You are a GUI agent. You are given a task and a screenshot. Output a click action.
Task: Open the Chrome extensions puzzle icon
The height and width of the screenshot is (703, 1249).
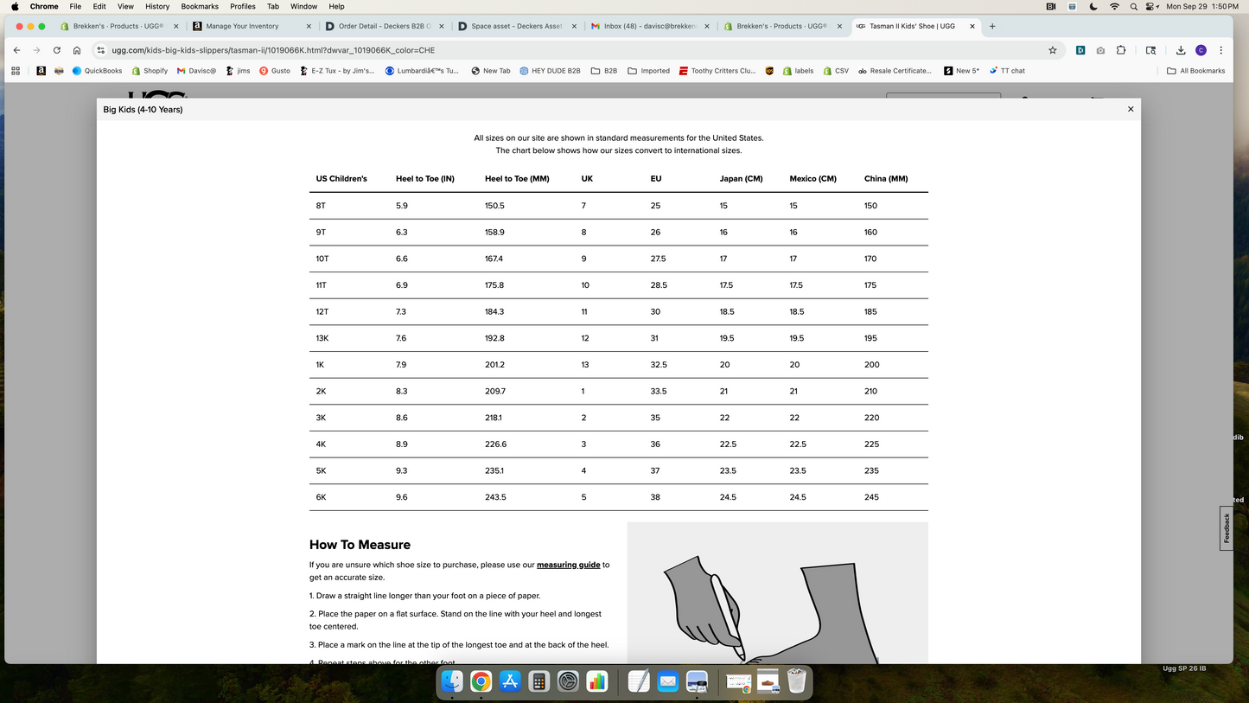1121,50
